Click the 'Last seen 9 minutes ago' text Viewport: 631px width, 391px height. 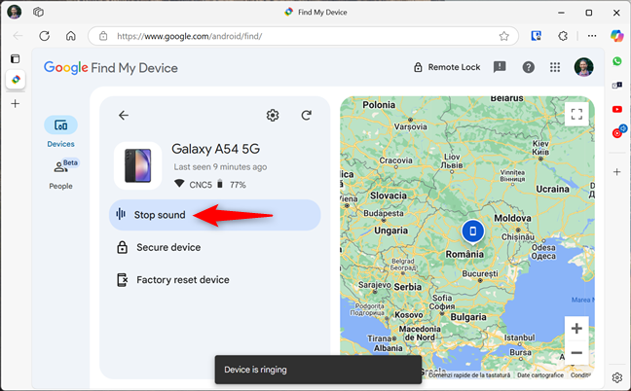coord(220,166)
